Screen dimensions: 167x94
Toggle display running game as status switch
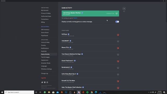point(117,22)
